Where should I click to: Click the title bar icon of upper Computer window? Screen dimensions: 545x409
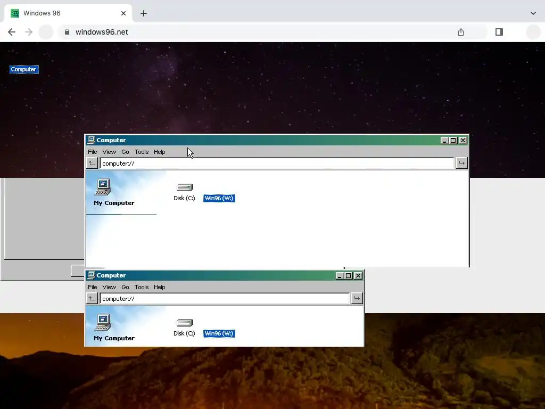91,140
